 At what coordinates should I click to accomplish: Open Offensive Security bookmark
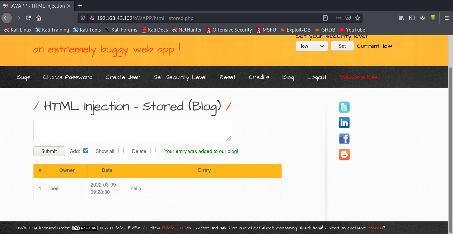229,30
